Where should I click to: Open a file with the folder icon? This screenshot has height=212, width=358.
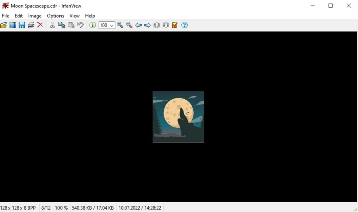tap(4, 25)
